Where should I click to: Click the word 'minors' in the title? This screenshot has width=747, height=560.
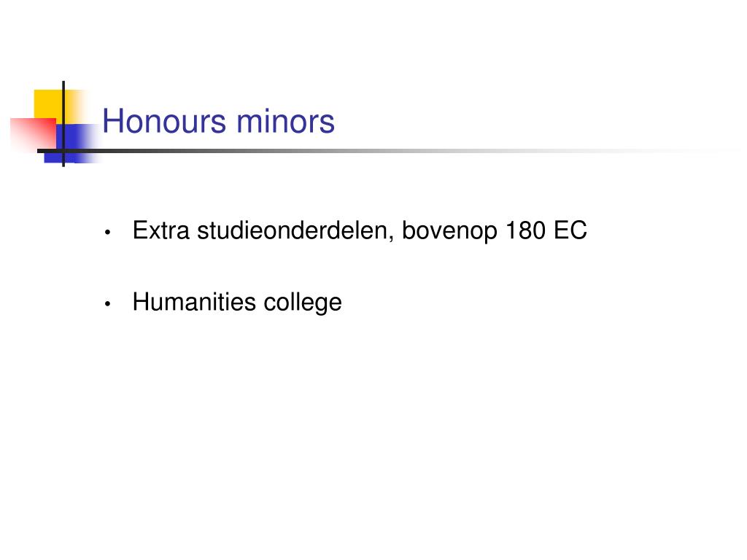pos(286,121)
